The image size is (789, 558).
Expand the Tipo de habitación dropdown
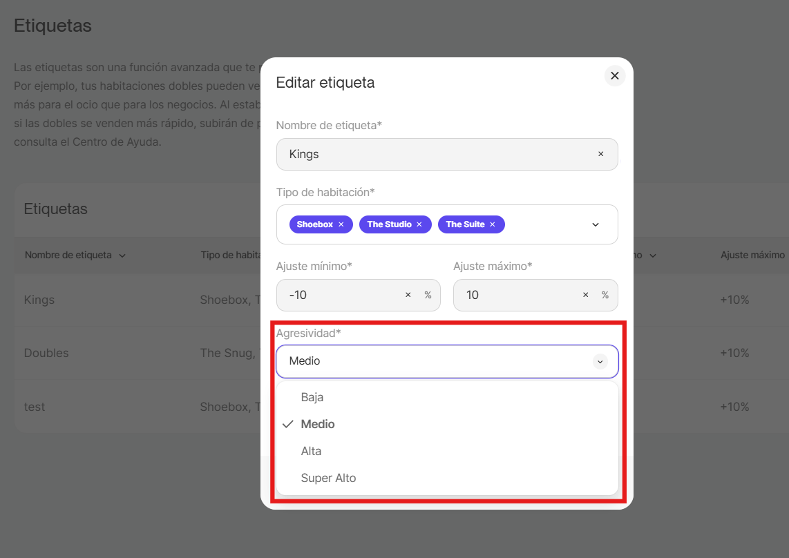[596, 224]
